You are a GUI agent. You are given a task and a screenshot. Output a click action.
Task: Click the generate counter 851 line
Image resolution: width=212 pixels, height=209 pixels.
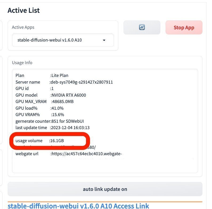pyautogui.click(x=50, y=121)
